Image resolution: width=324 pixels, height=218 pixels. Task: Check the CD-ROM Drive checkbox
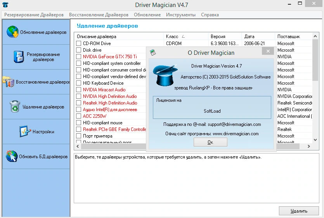click(x=78, y=44)
